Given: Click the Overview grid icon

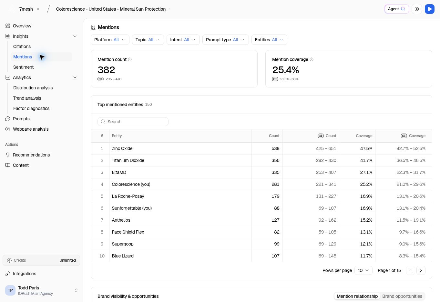Looking at the screenshot, I should tap(8, 26).
